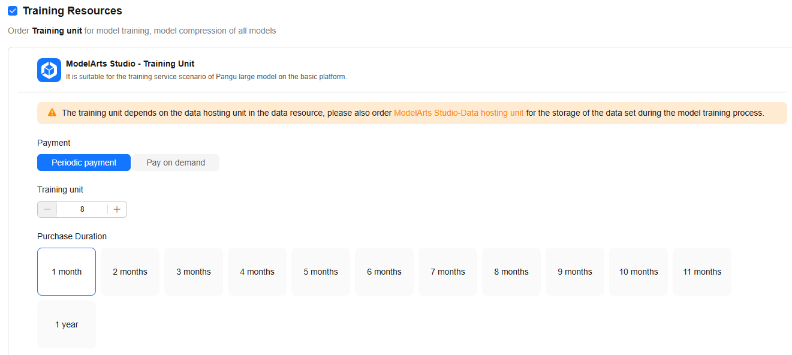Click the Order Training unit description line
792x355 pixels.
(x=142, y=31)
